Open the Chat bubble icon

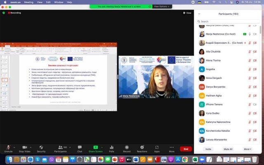[x=80, y=147]
